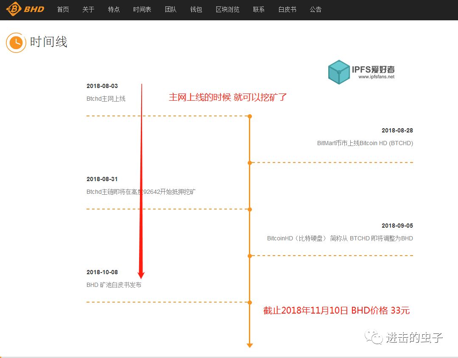This screenshot has height=358, width=458.
Task: Click the timeline dot for 2018-09-05
Action: (250, 256)
